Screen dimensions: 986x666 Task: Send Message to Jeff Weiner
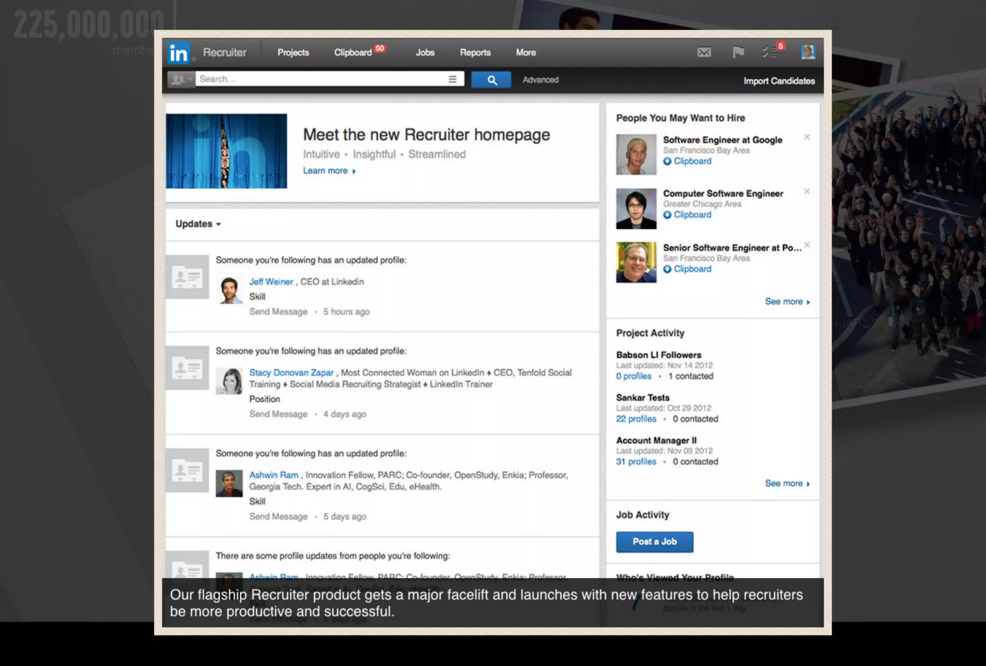(x=278, y=312)
